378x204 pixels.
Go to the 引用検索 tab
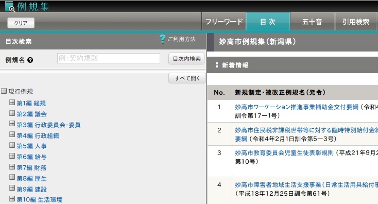click(356, 22)
